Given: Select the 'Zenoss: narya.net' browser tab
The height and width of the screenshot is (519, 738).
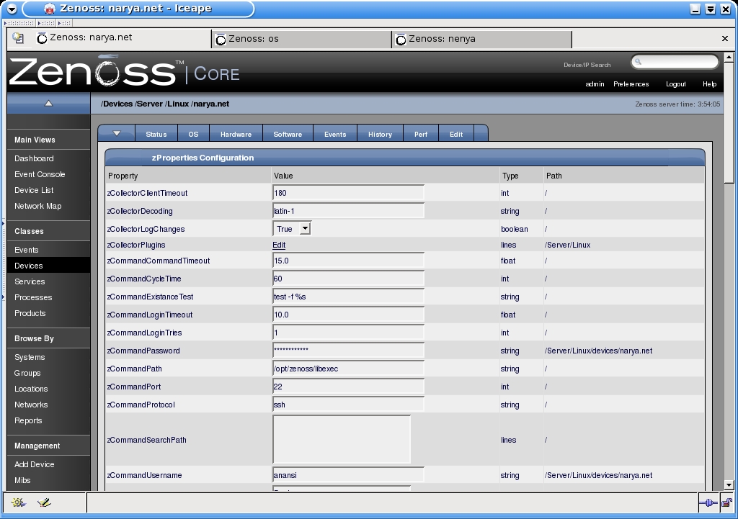Looking at the screenshot, I should click(123, 39).
